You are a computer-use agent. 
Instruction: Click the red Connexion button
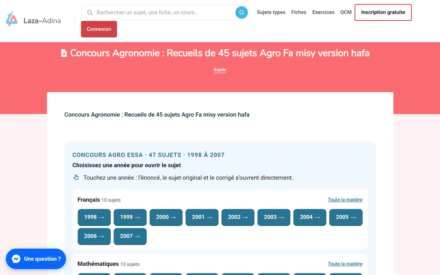point(99,29)
